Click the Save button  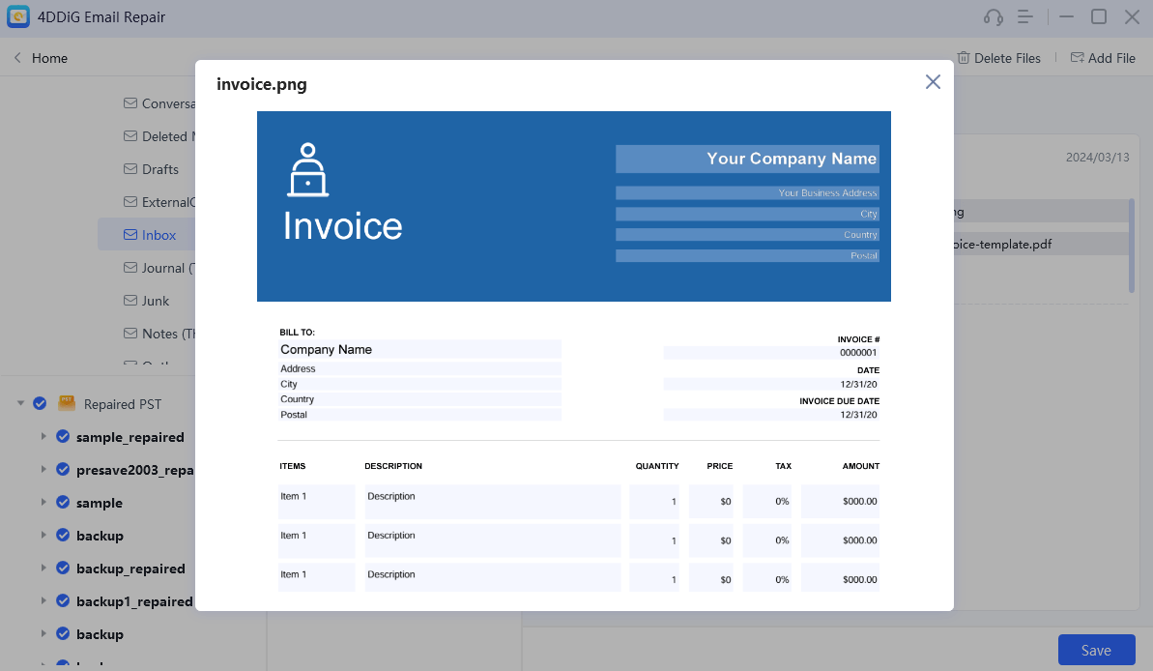pyautogui.click(x=1096, y=650)
